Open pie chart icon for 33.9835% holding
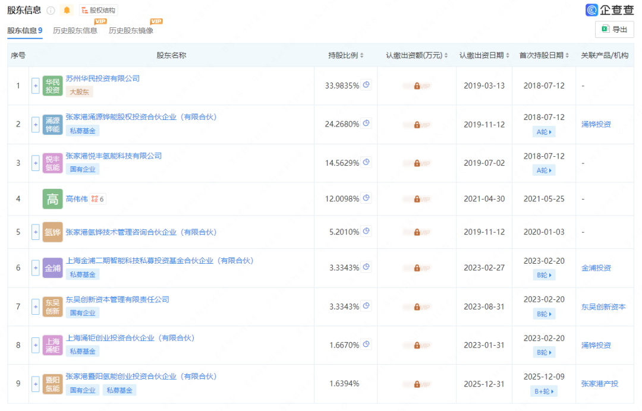The image size is (642, 411). coord(366,85)
